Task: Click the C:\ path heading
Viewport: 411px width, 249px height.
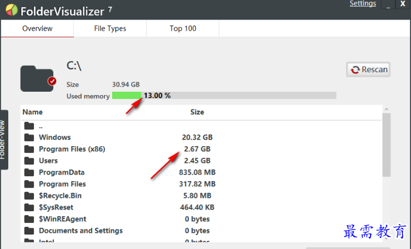Action: coord(74,66)
